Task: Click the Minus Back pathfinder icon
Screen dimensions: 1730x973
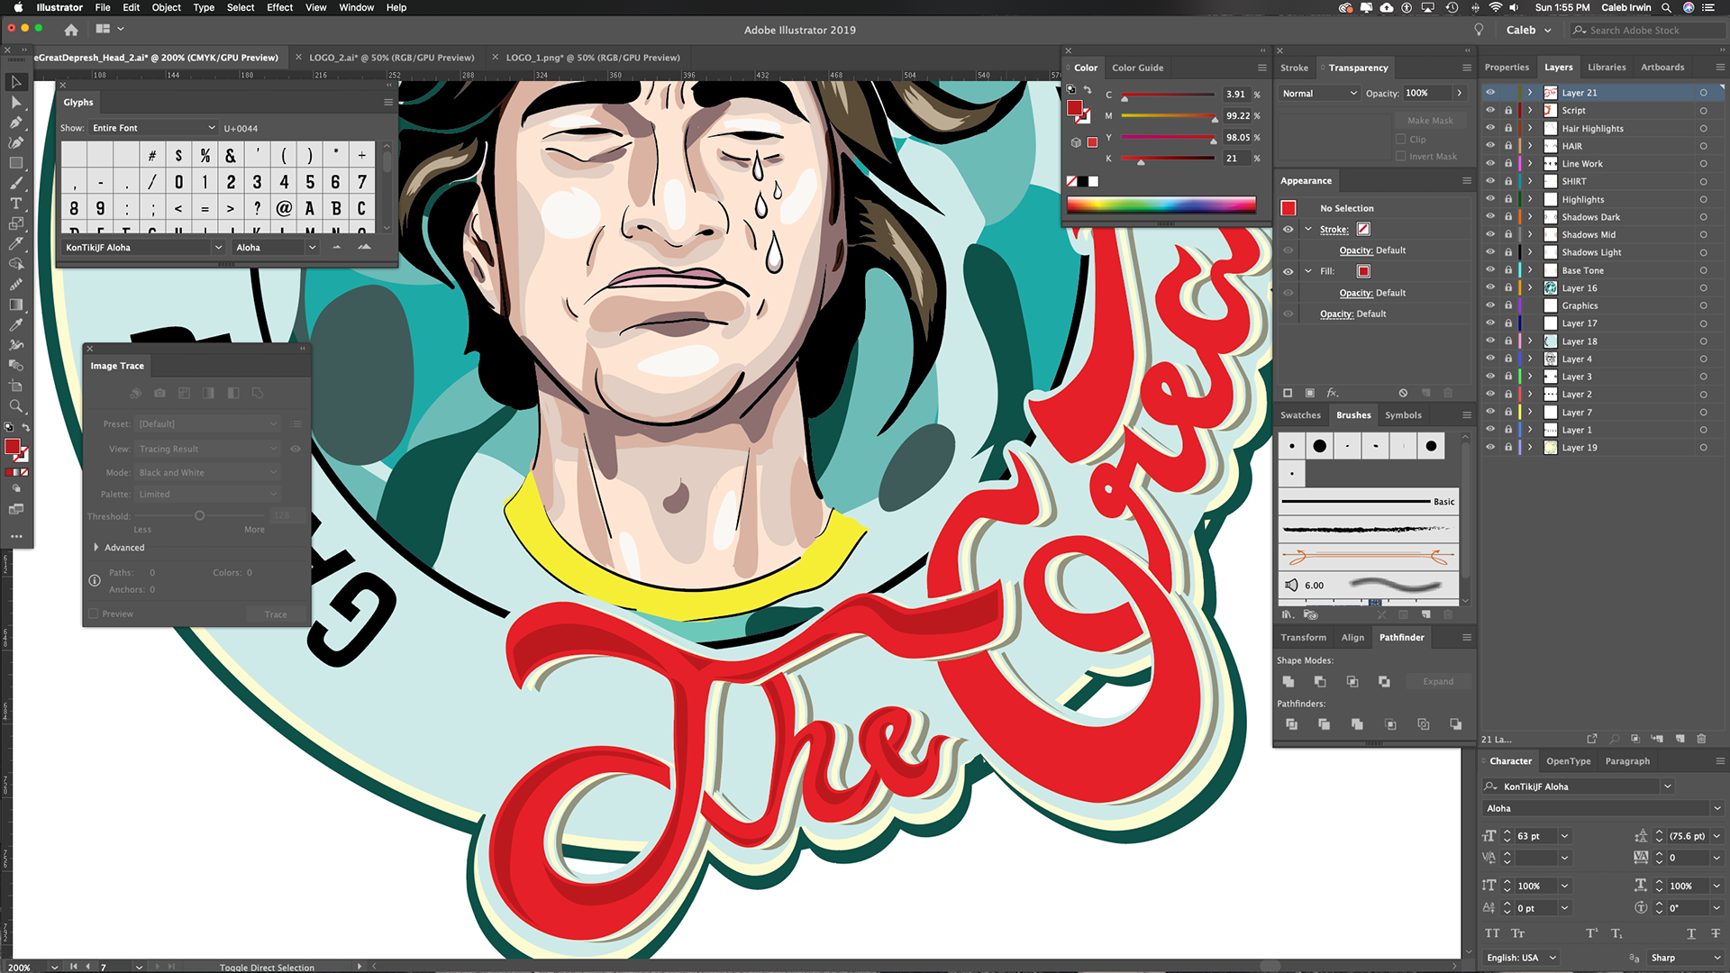Action: tap(1456, 724)
